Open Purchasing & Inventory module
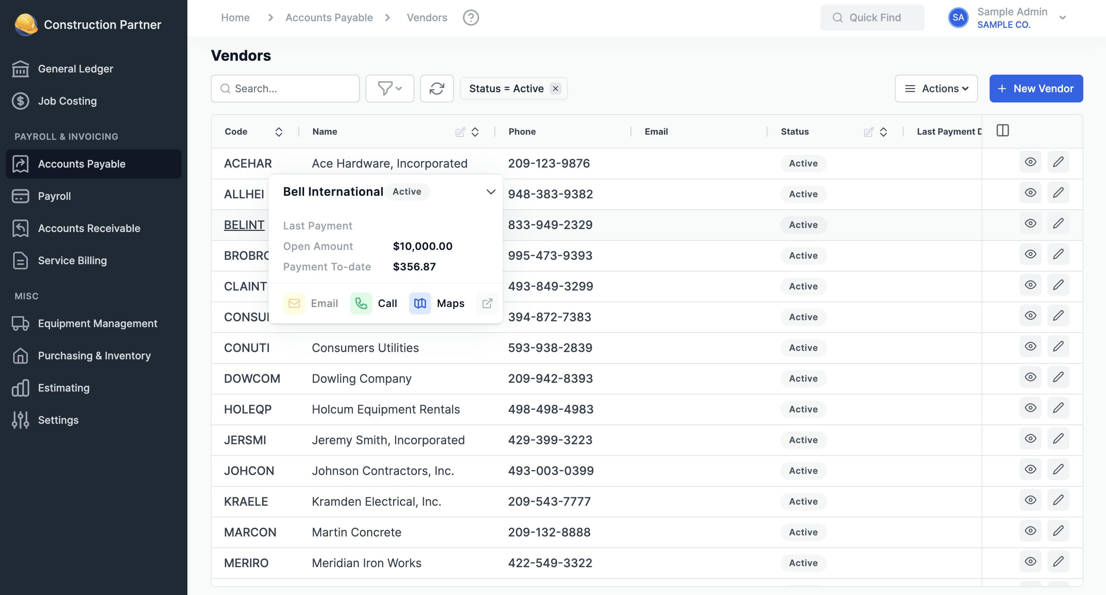 tap(94, 355)
